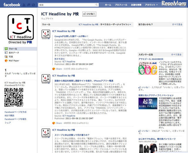
Task: Click the 写真 photos icon
Action: click(x=6, y=57)
